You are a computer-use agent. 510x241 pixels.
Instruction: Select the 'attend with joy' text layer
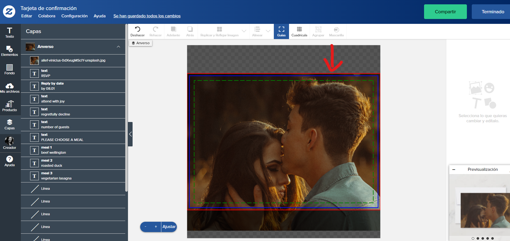(x=73, y=99)
